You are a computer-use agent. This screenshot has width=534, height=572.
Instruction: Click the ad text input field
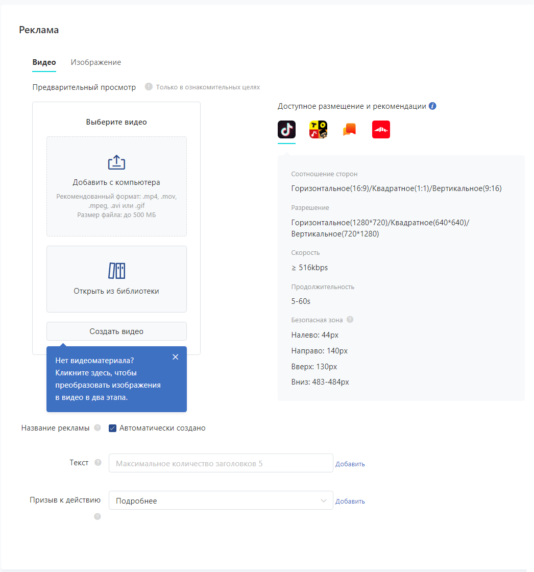point(221,463)
